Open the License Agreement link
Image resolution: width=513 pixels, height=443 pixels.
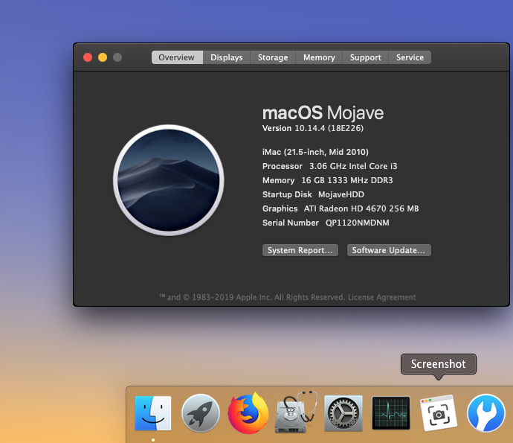pos(382,297)
